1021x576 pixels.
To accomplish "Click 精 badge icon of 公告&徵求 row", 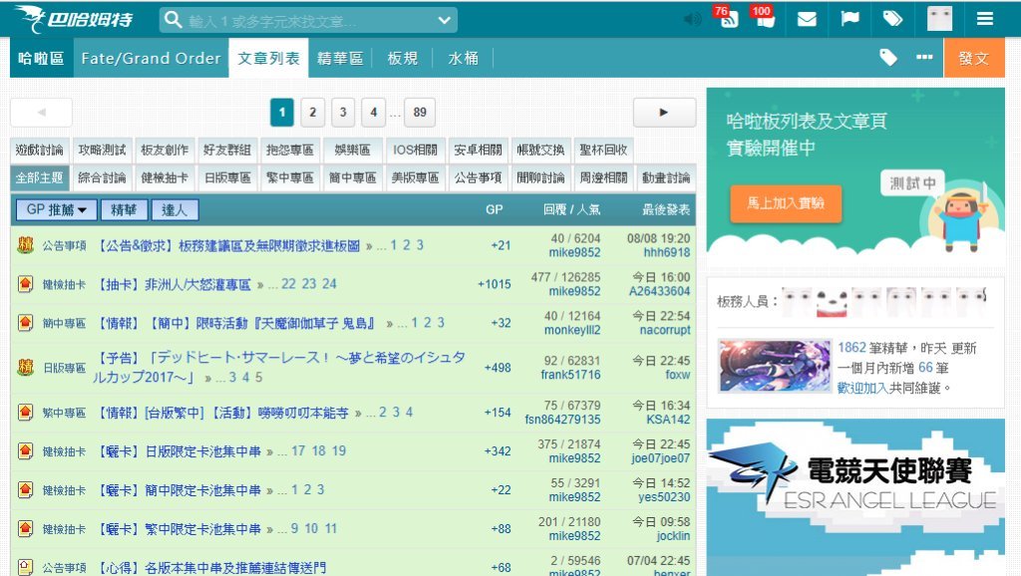I will (25, 245).
